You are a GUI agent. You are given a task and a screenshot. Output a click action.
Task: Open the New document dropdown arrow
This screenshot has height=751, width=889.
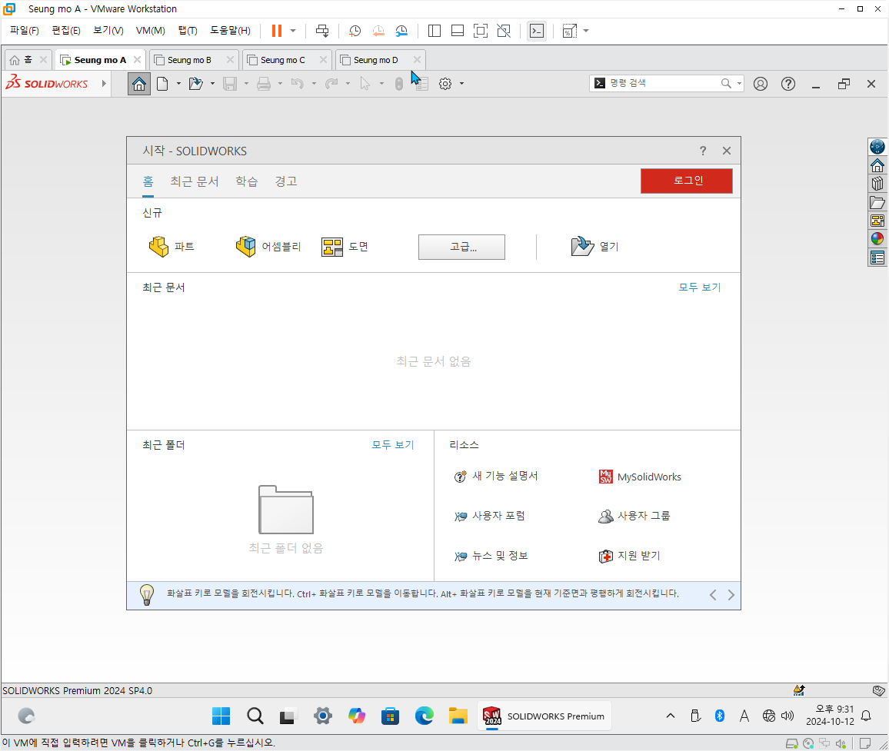pos(178,84)
